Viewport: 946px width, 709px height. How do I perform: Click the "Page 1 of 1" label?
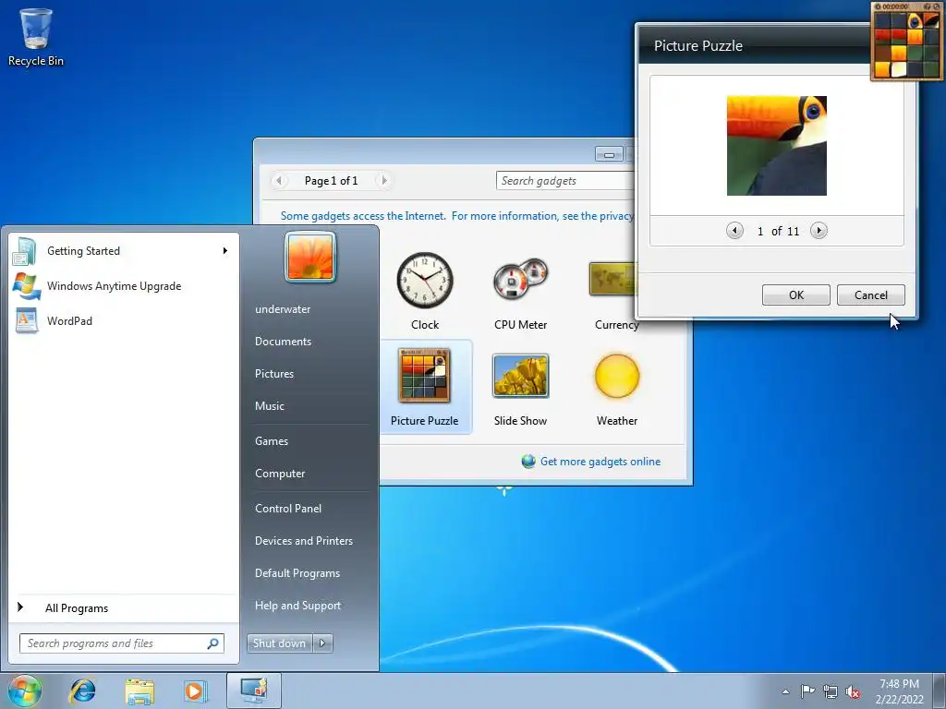point(332,181)
